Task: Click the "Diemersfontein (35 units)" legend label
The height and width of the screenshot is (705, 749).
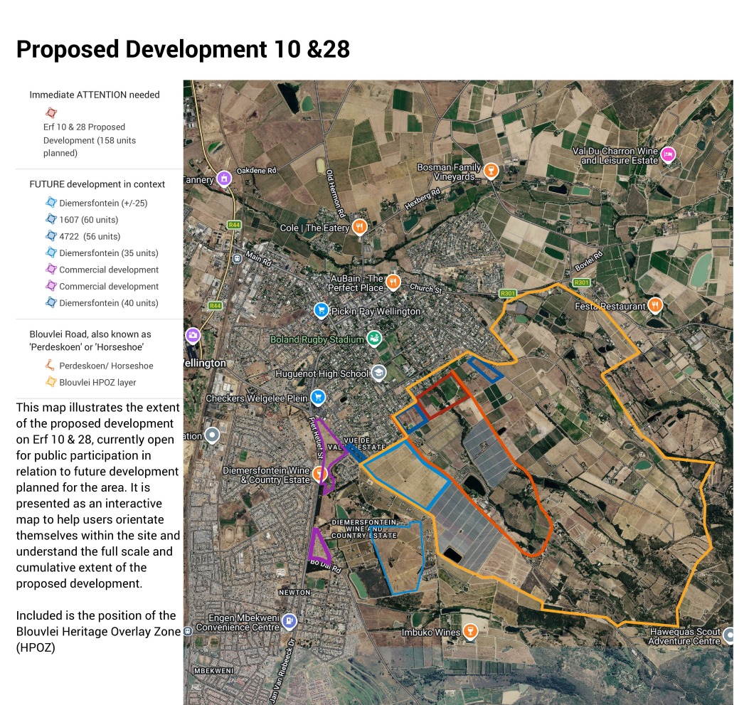Action: 108,253
